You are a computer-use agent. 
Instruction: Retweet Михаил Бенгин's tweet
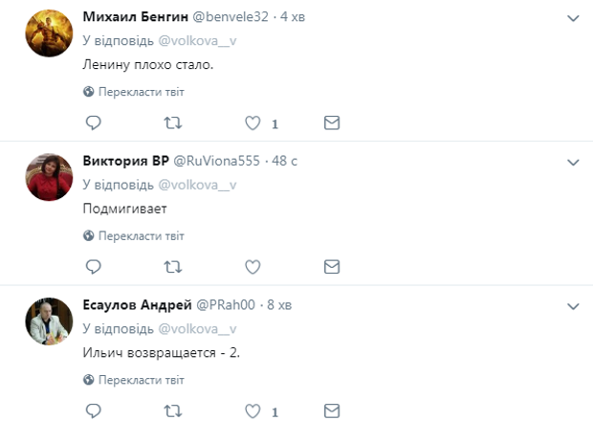click(x=173, y=123)
